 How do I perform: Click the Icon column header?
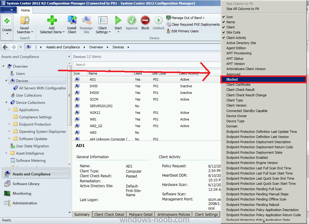[x=80, y=73]
